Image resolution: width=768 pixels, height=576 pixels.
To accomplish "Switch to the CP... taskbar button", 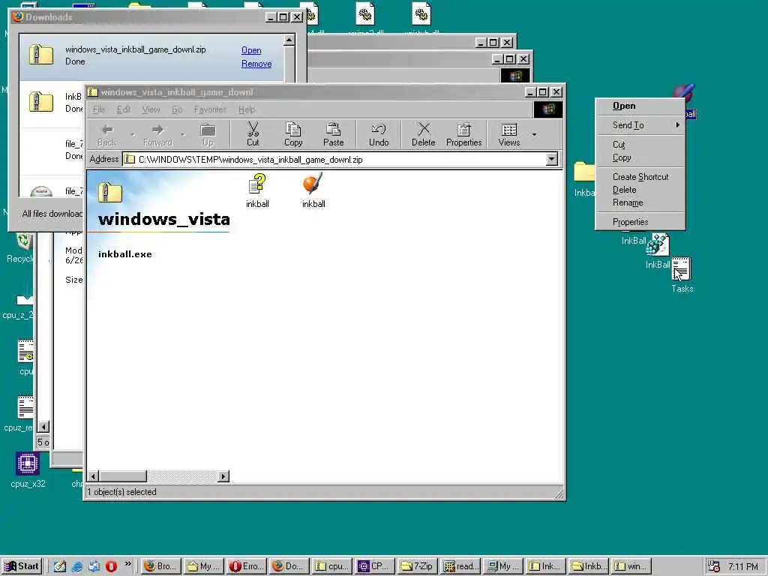I will (375, 566).
